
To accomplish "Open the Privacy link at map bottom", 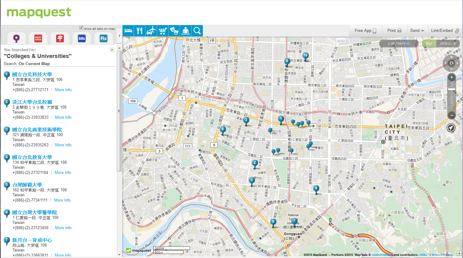I will pos(447,255).
